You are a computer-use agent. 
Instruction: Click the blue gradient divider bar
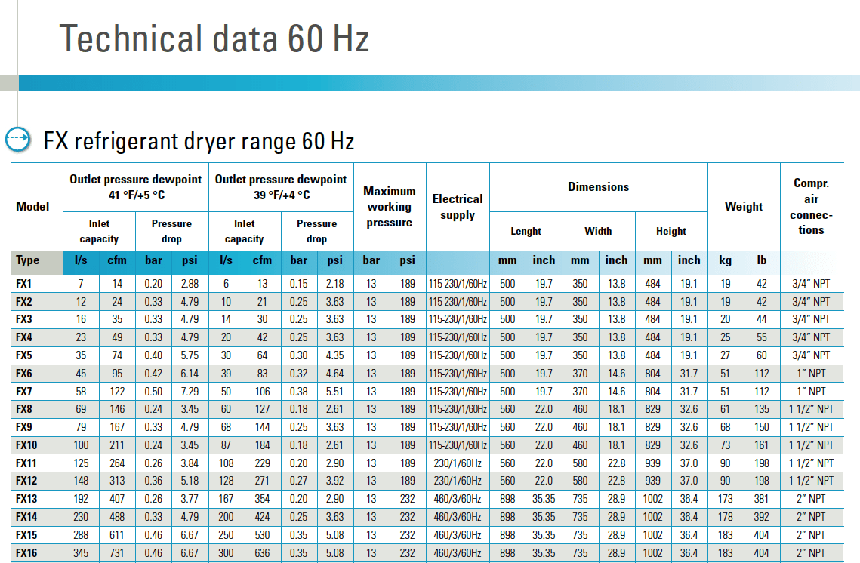[438, 83]
